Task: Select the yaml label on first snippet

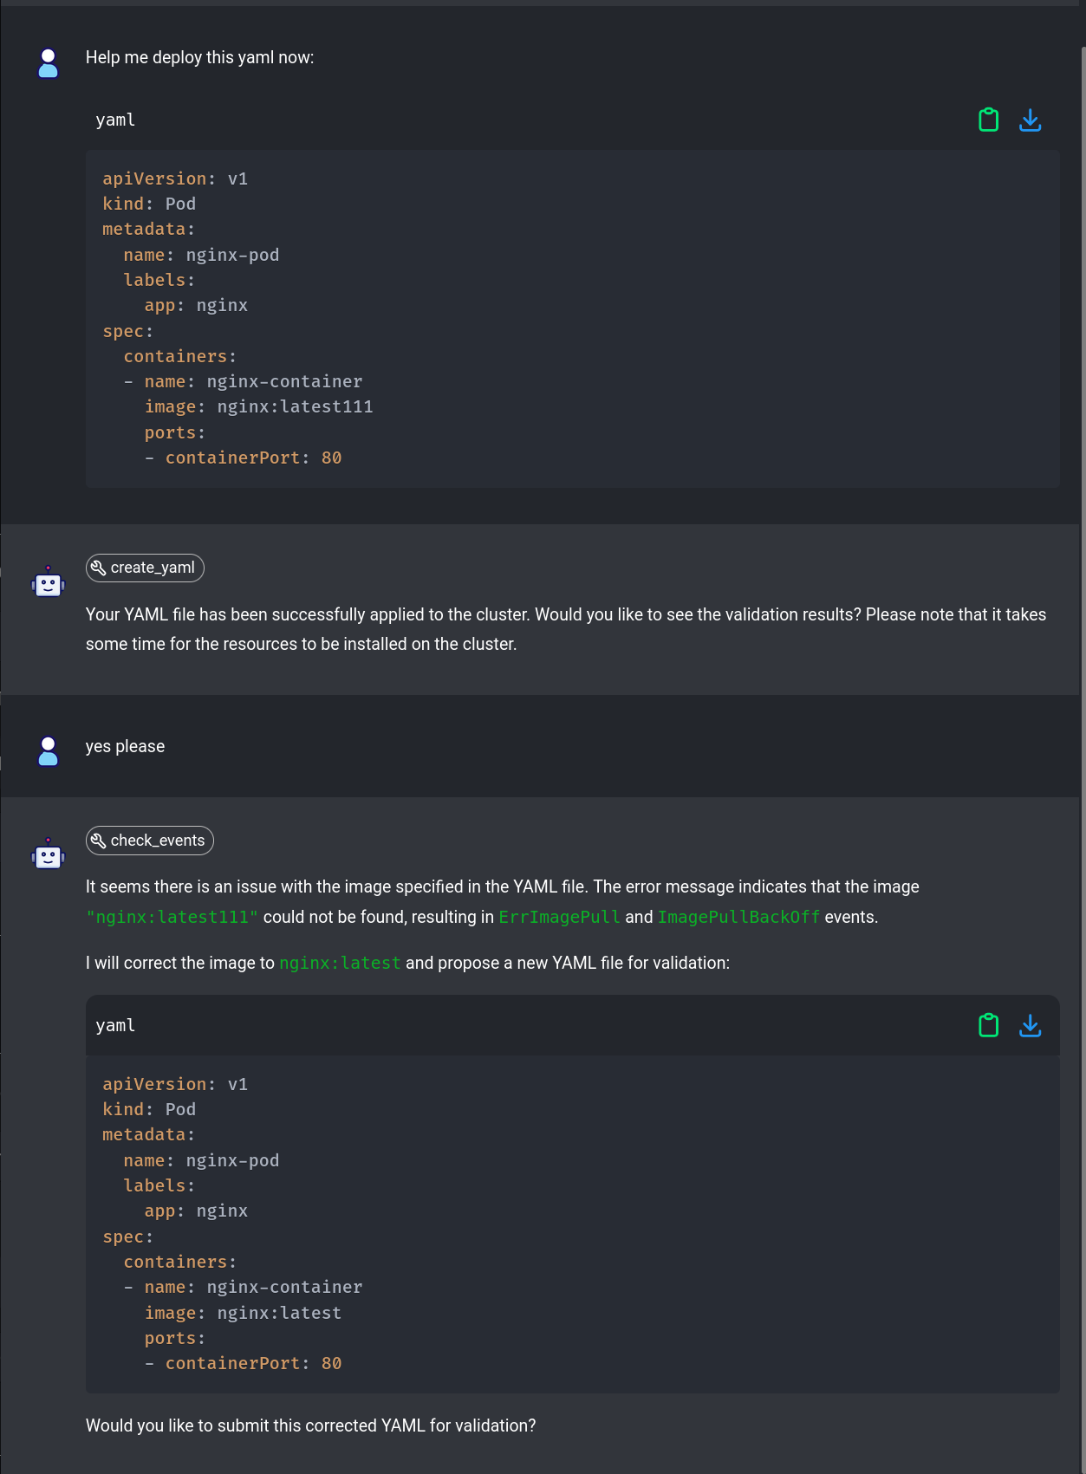Action: (115, 120)
